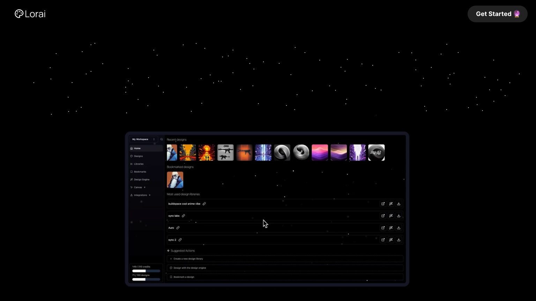
Task: Click Create a new design library
Action: coord(188,259)
